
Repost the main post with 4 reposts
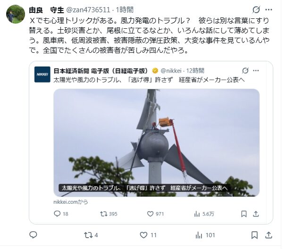(91, 235)
